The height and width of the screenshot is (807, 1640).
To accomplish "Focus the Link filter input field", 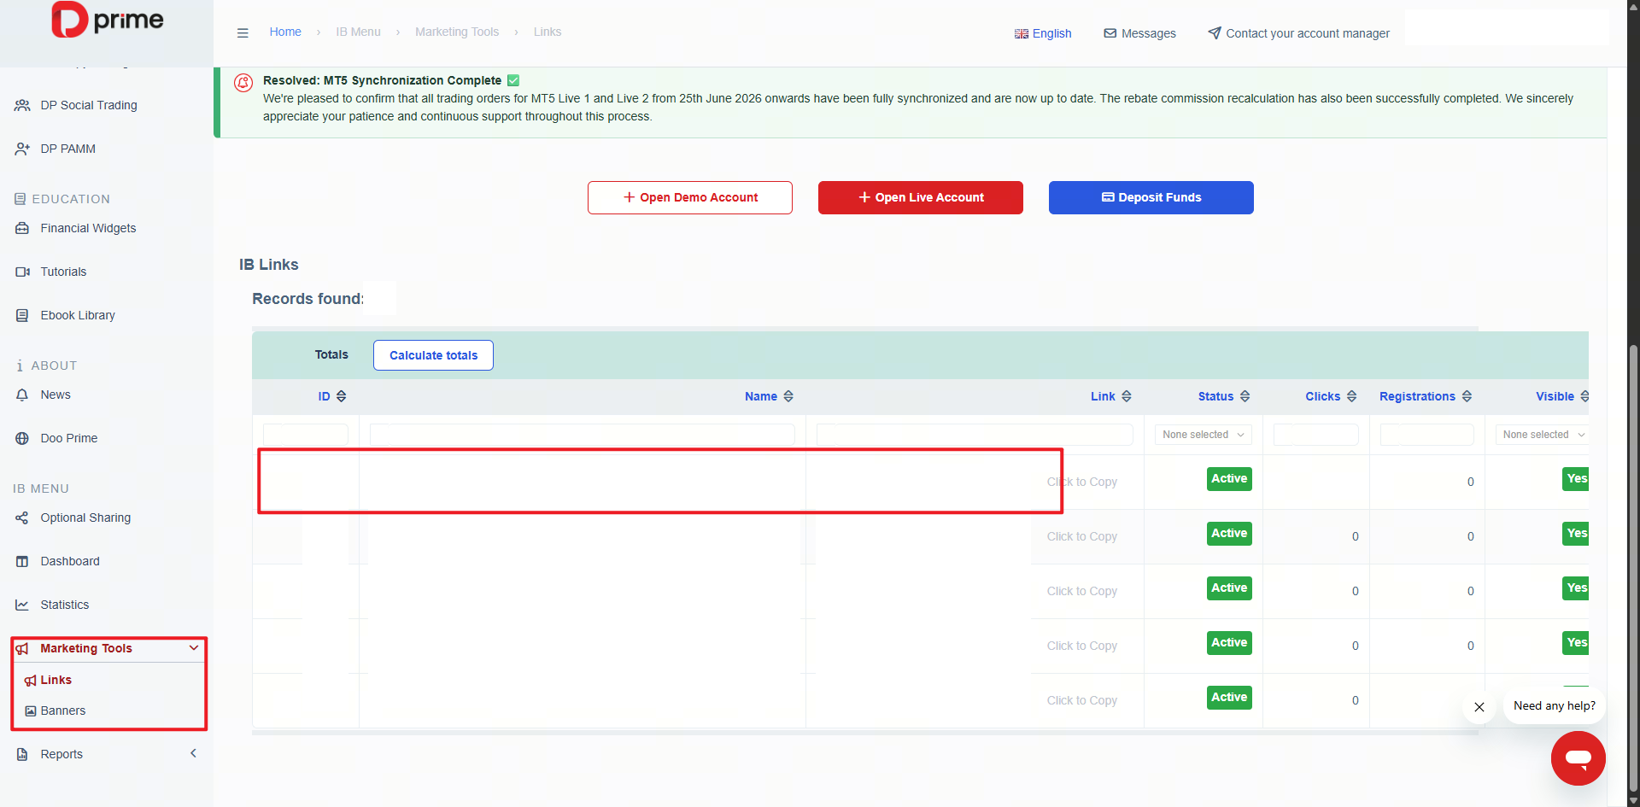I will point(975,435).
